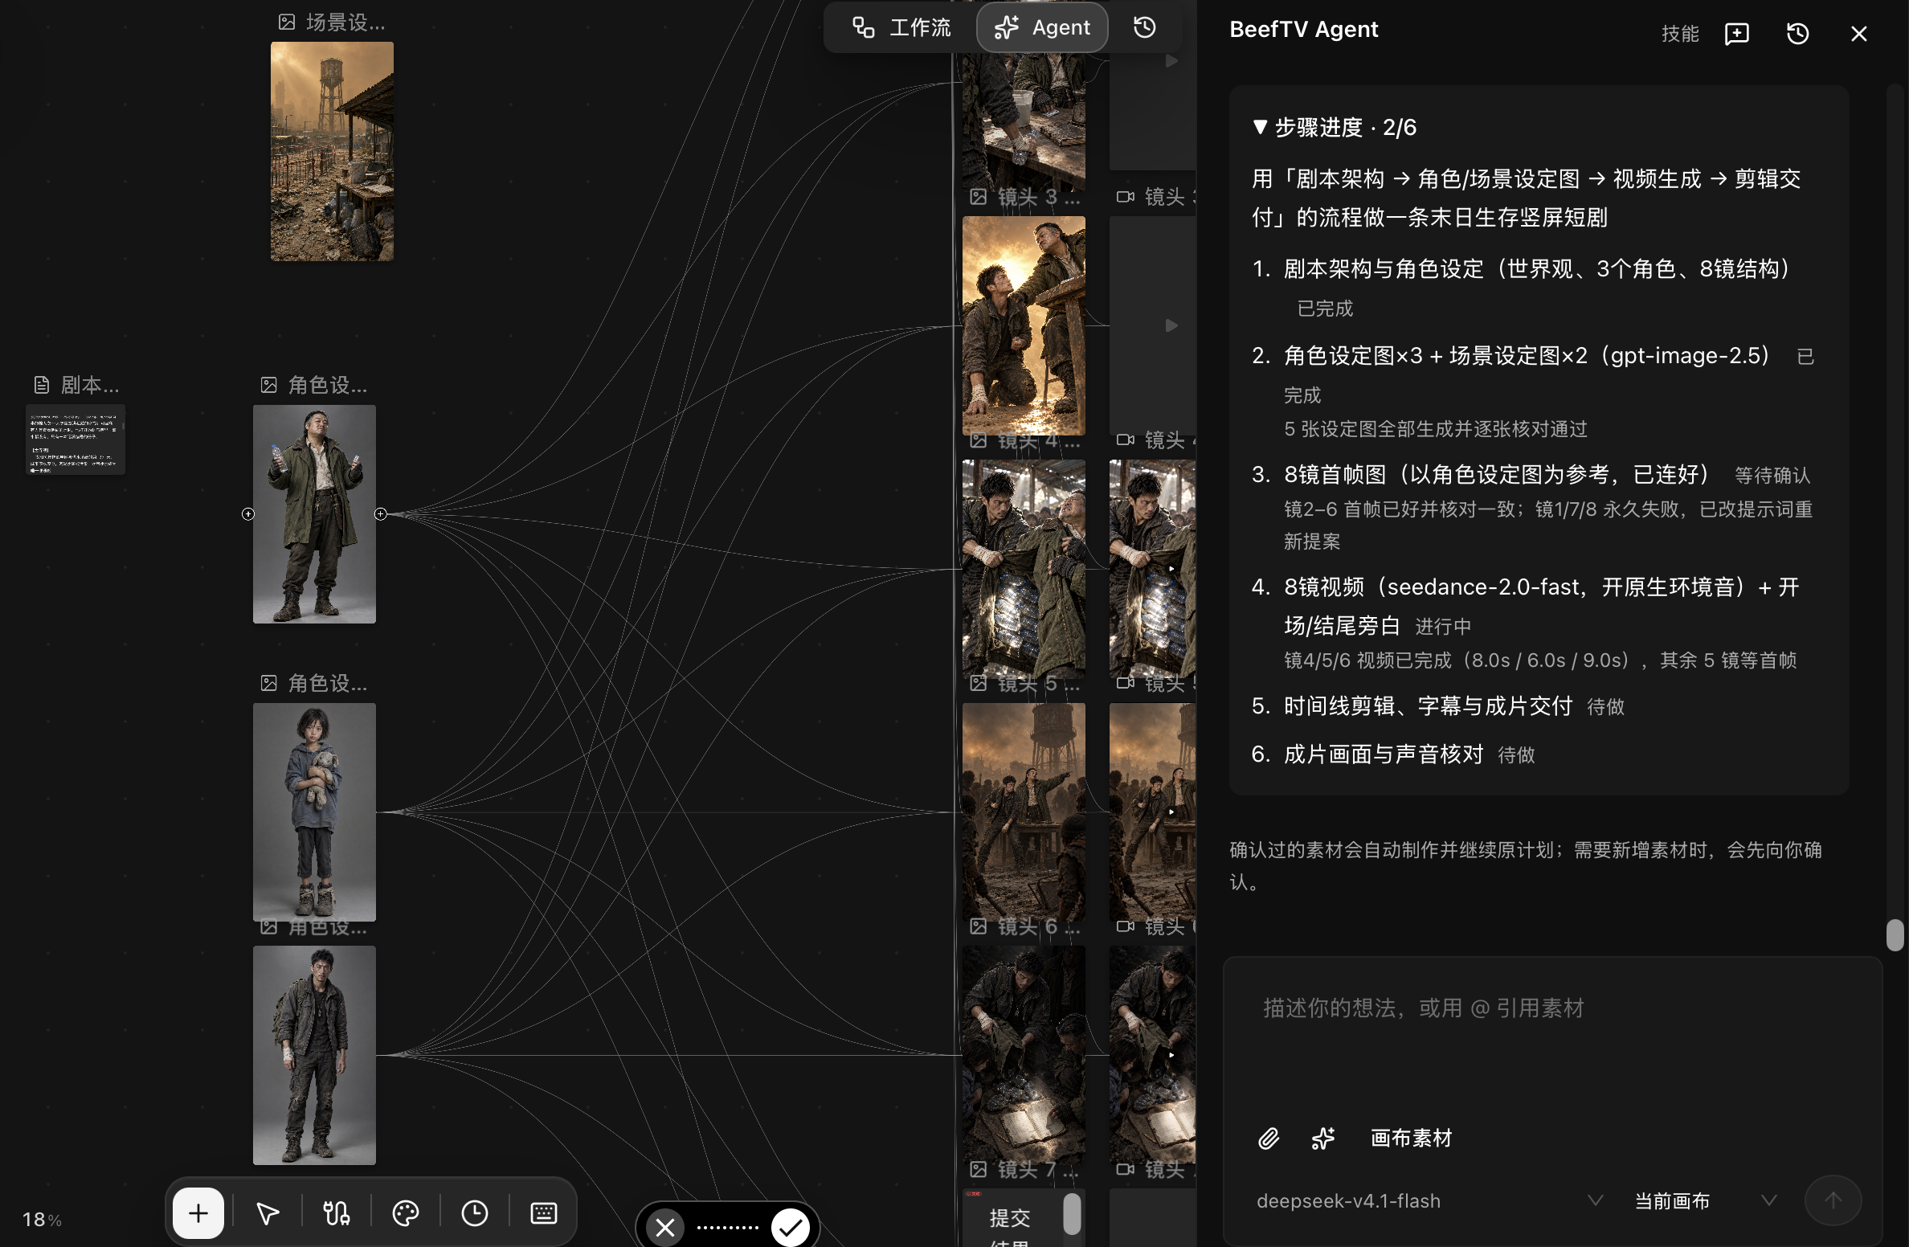Image resolution: width=1909 pixels, height=1247 pixels.
Task: Click the 画布素材 button
Action: point(1412,1139)
